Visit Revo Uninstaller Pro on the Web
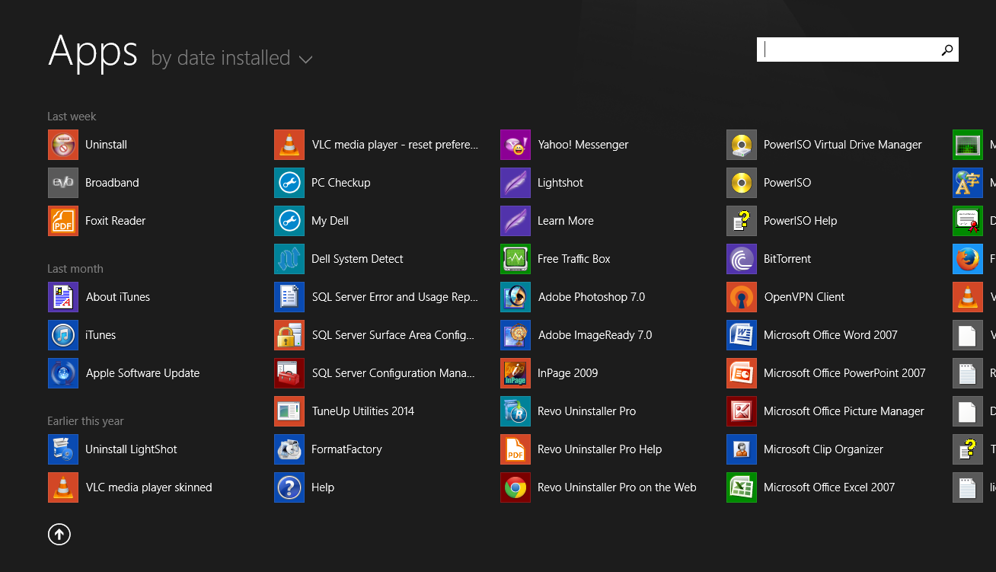Viewport: 996px width, 572px height. pos(599,487)
